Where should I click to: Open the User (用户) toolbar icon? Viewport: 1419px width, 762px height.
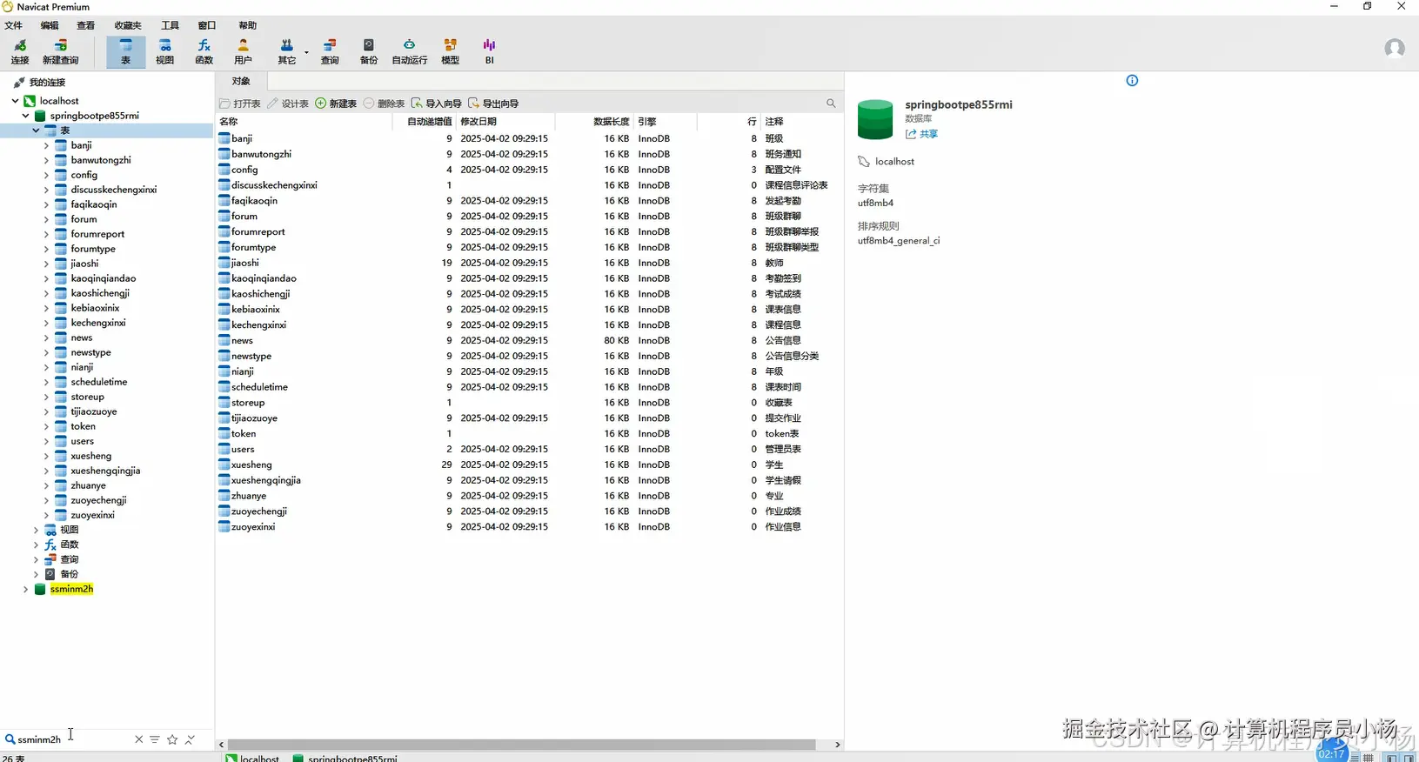tap(243, 51)
